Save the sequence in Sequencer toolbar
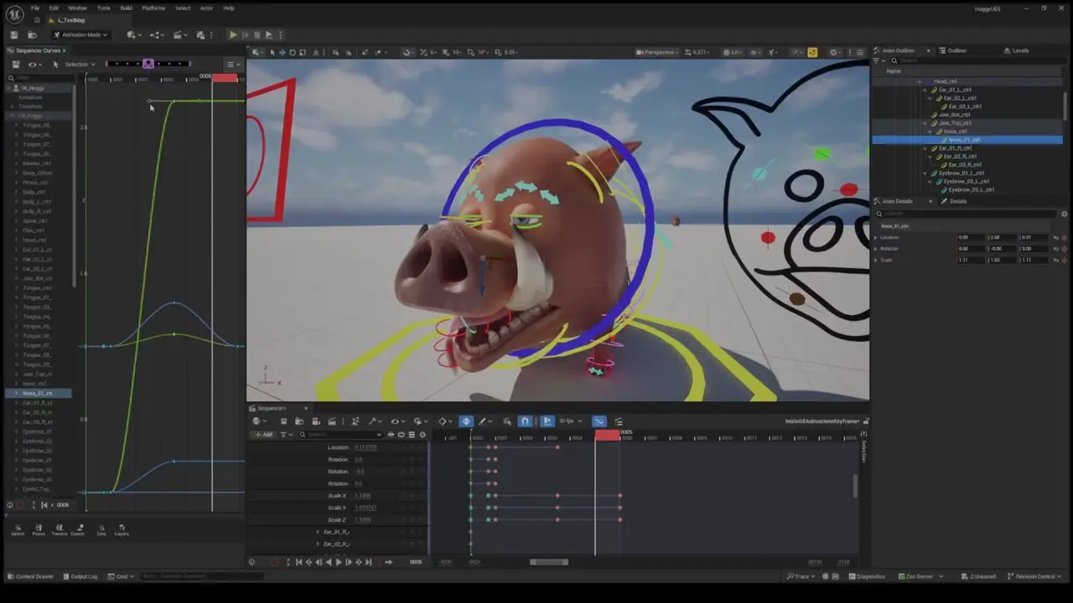The image size is (1073, 603). click(x=283, y=421)
